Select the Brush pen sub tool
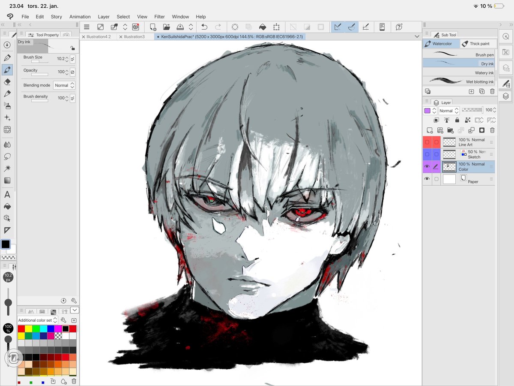Image resolution: width=514 pixels, height=386 pixels. click(x=459, y=54)
